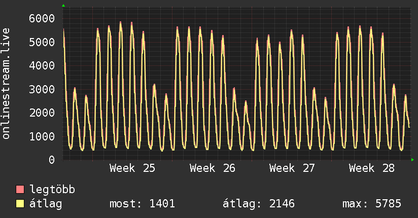The height and width of the screenshot is (218, 418).
Task: Click the 4000 y-axis label
Action: 42,65
